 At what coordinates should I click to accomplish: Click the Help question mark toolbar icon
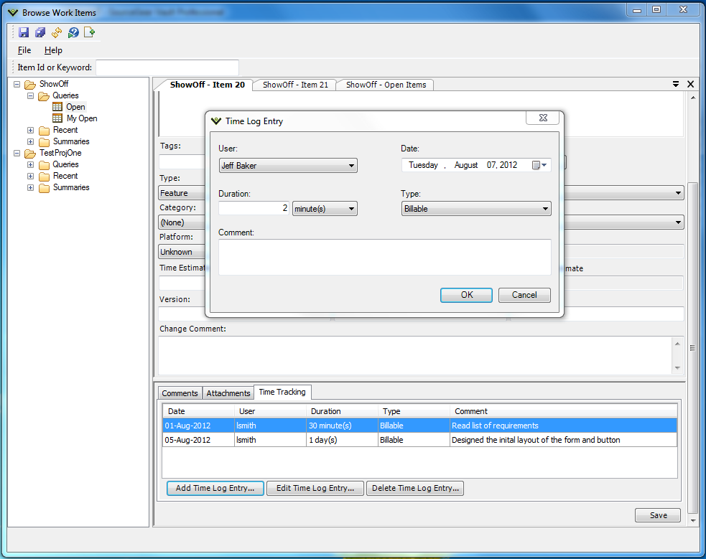(x=73, y=32)
